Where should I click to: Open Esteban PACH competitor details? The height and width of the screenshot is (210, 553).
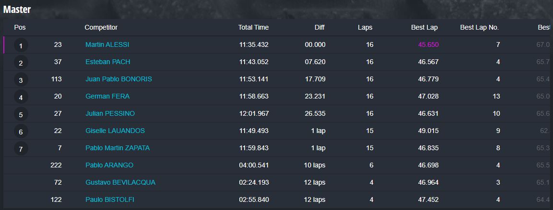click(107, 62)
